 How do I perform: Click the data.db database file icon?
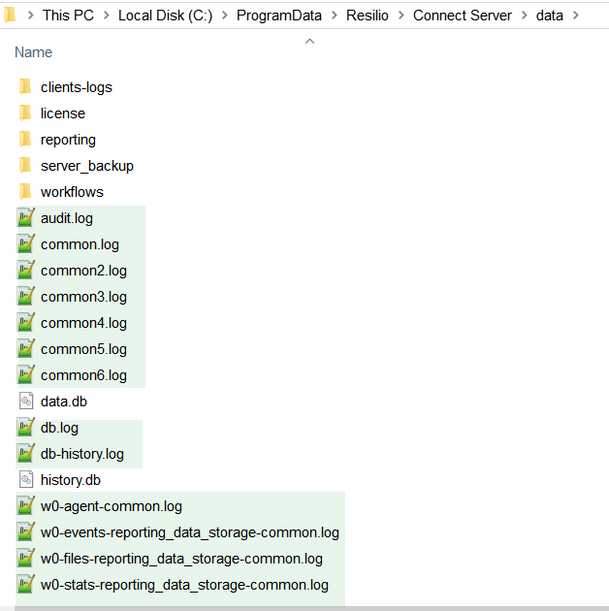[x=25, y=402]
